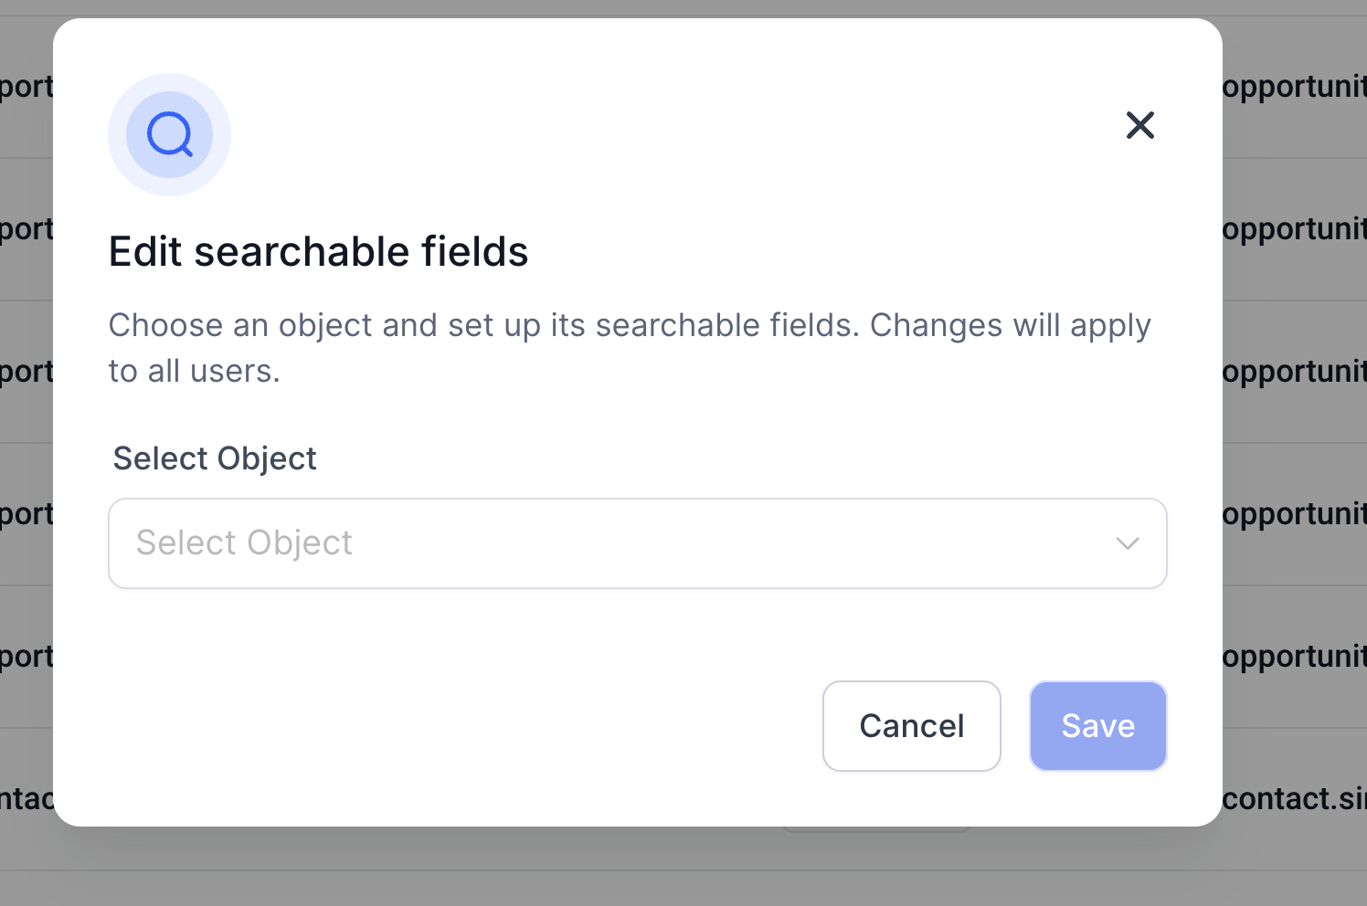Image resolution: width=1367 pixels, height=906 pixels.
Task: Click second "opportunit" text from top at right
Action: pyautogui.click(x=1294, y=229)
